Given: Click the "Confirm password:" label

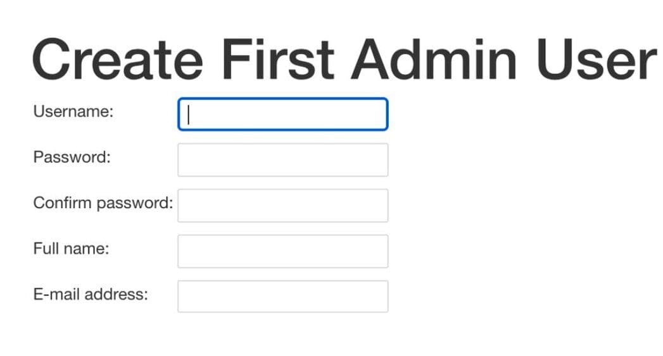Looking at the screenshot, I should point(103,203).
